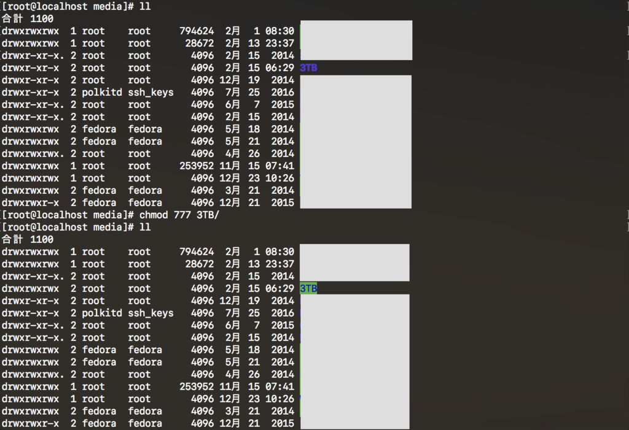The image size is (629, 430).
Task: Click "polkitd" owner in the listing before chmod
Action: (x=102, y=93)
